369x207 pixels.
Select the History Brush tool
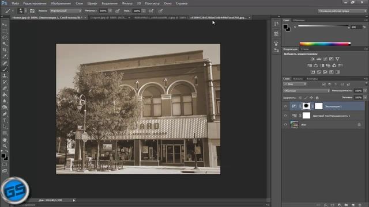click(x=5, y=82)
